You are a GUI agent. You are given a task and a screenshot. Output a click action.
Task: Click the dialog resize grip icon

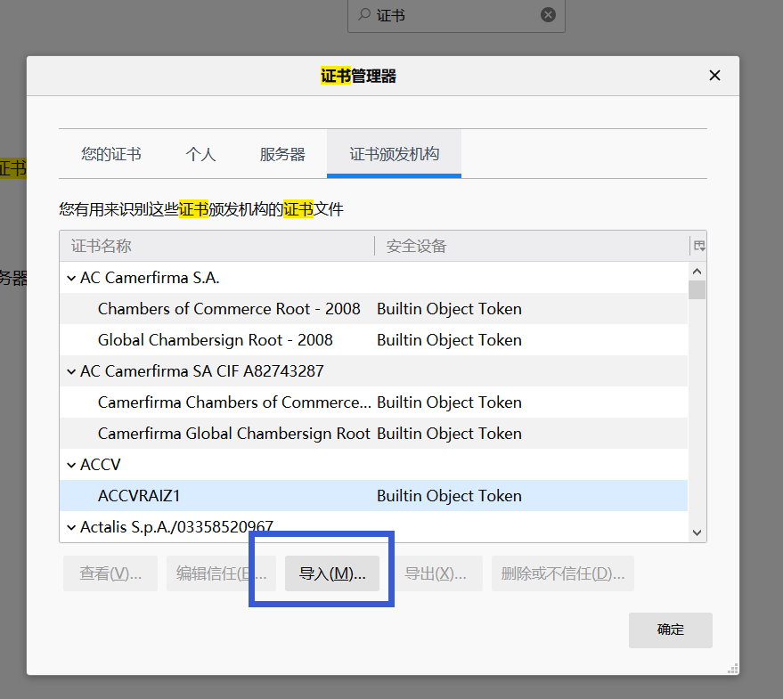click(732, 668)
